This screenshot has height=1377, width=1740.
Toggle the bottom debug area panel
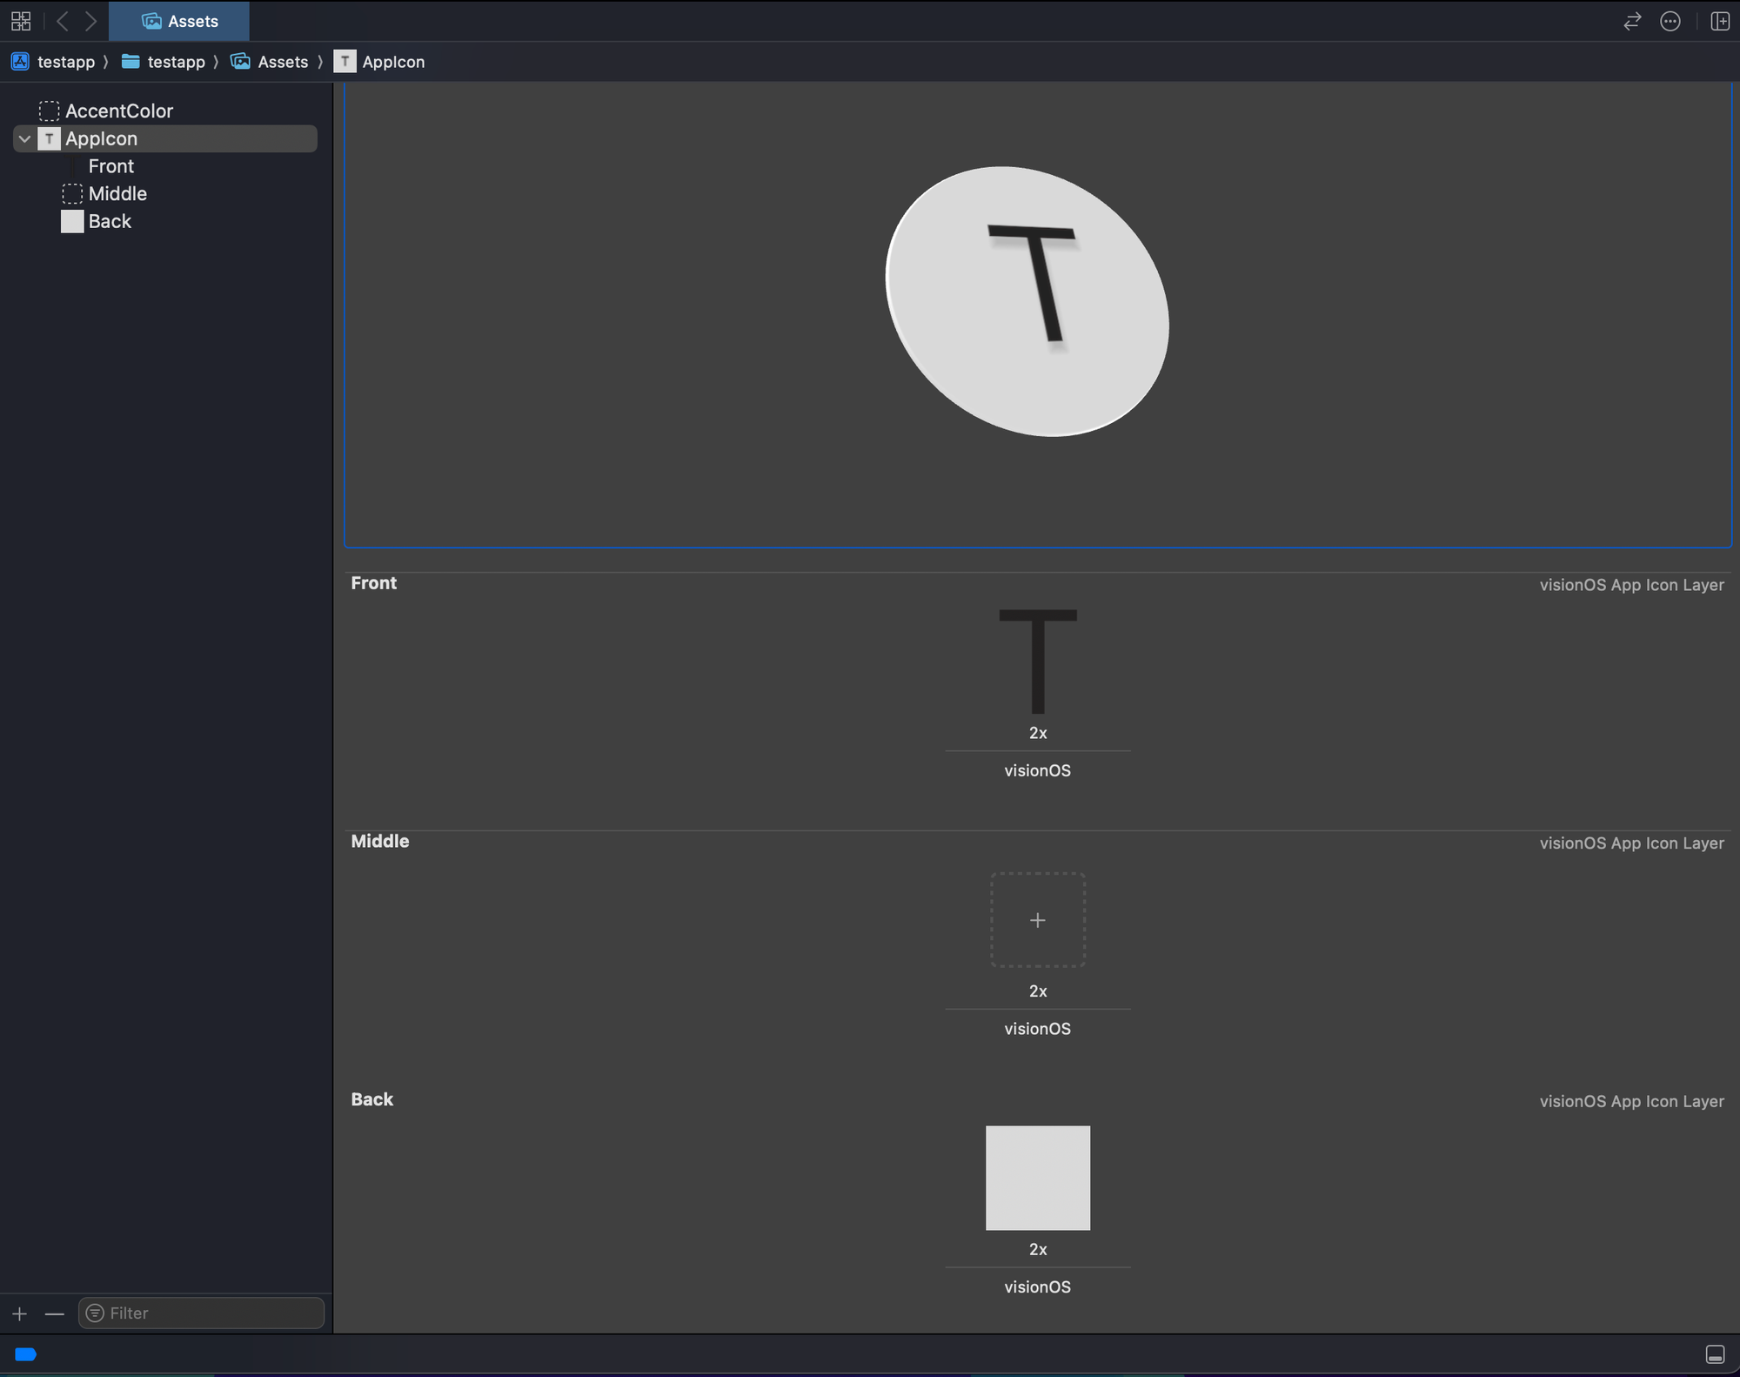pos(1715,1354)
